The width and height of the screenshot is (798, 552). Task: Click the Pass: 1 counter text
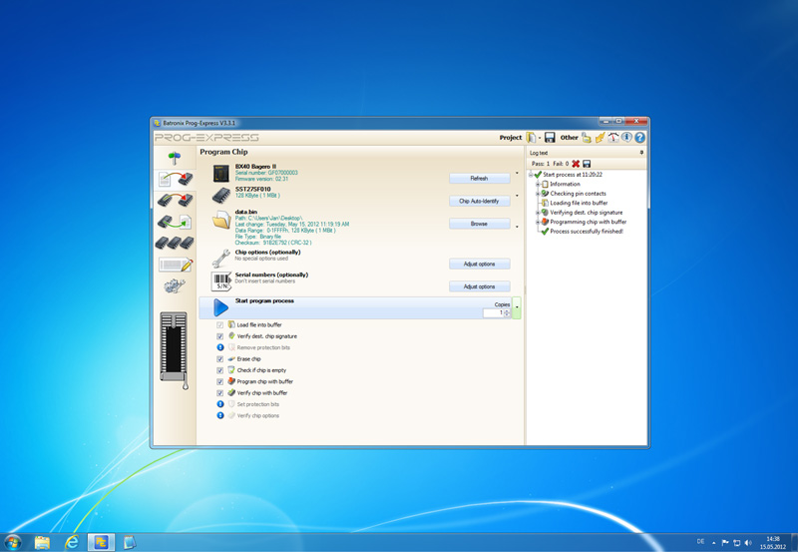(x=541, y=164)
